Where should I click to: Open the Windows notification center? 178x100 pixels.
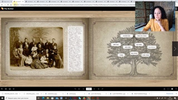coord(175,98)
